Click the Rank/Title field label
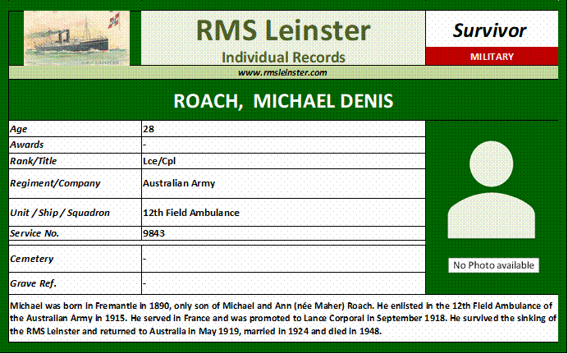The image size is (568, 354). point(34,161)
